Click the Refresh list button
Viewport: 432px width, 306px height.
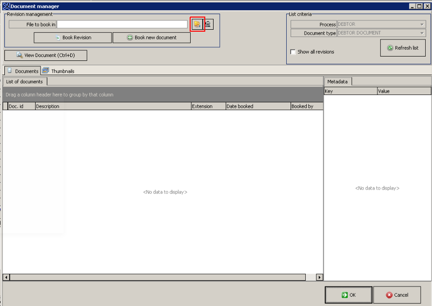point(403,48)
